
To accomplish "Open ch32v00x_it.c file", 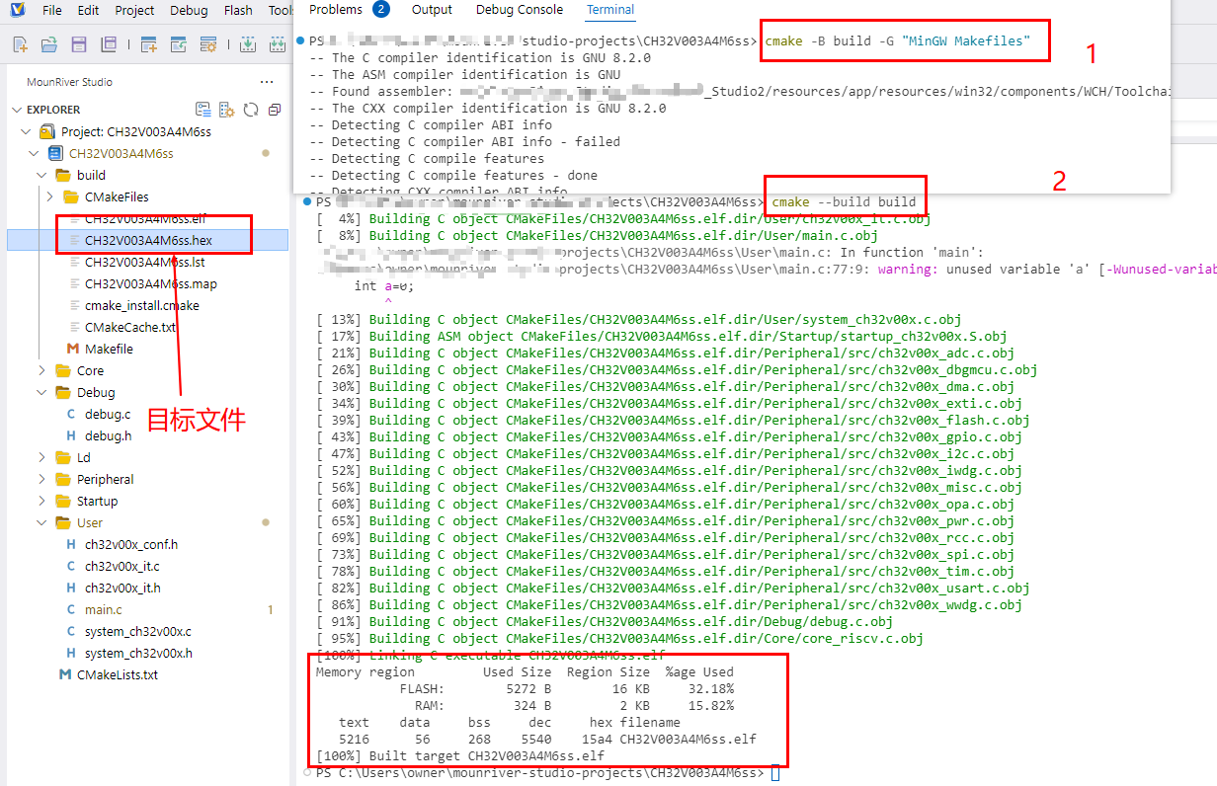I will 122,566.
